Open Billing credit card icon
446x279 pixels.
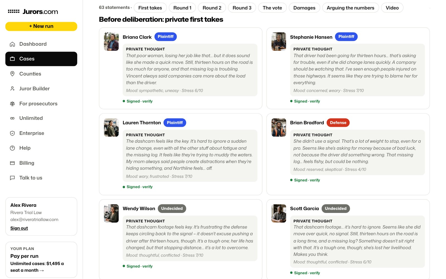coord(12,163)
